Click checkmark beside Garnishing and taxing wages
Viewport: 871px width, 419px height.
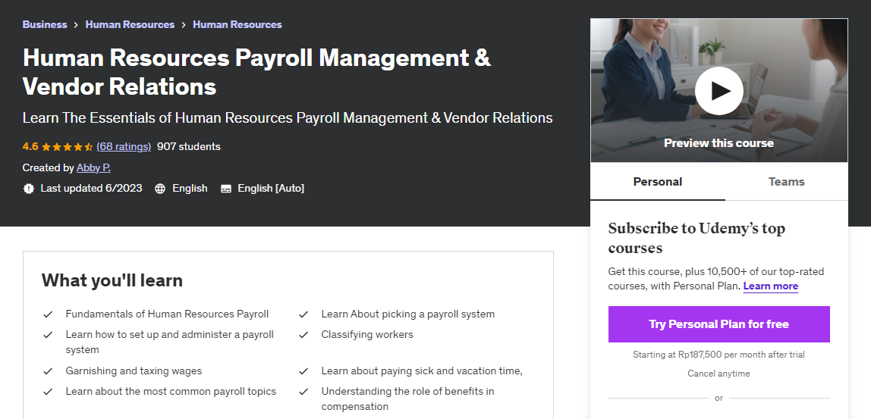point(48,371)
